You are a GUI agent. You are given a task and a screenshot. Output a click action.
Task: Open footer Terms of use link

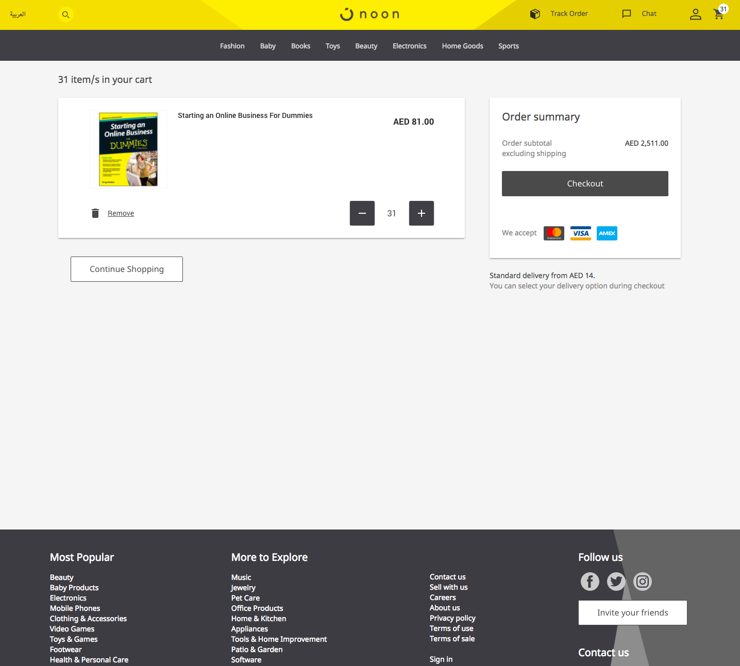point(451,628)
